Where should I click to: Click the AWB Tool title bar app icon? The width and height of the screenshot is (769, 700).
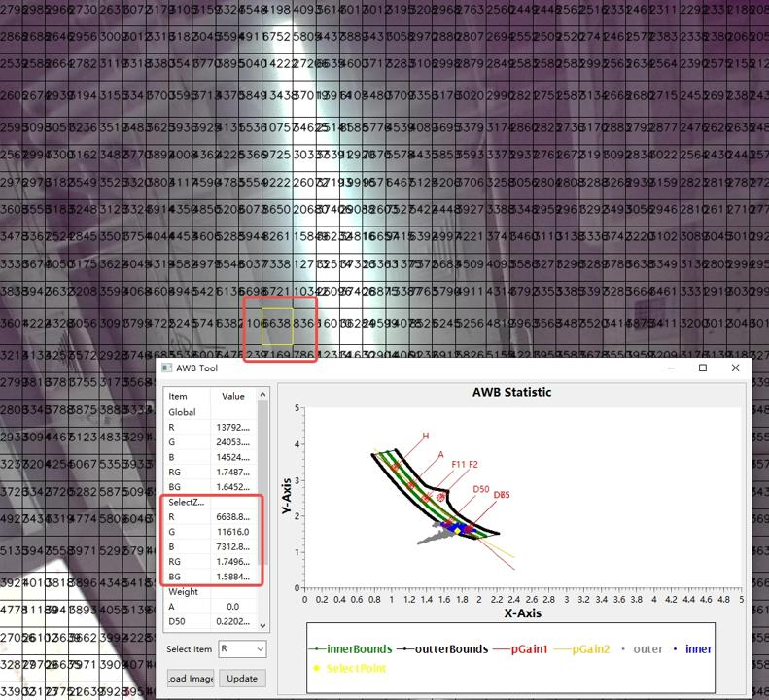167,367
